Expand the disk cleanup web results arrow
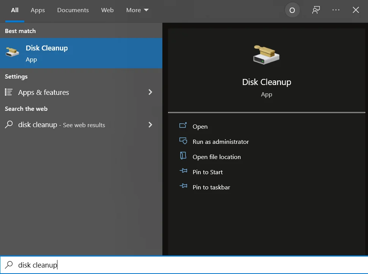This screenshot has width=368, height=274. pyautogui.click(x=151, y=125)
